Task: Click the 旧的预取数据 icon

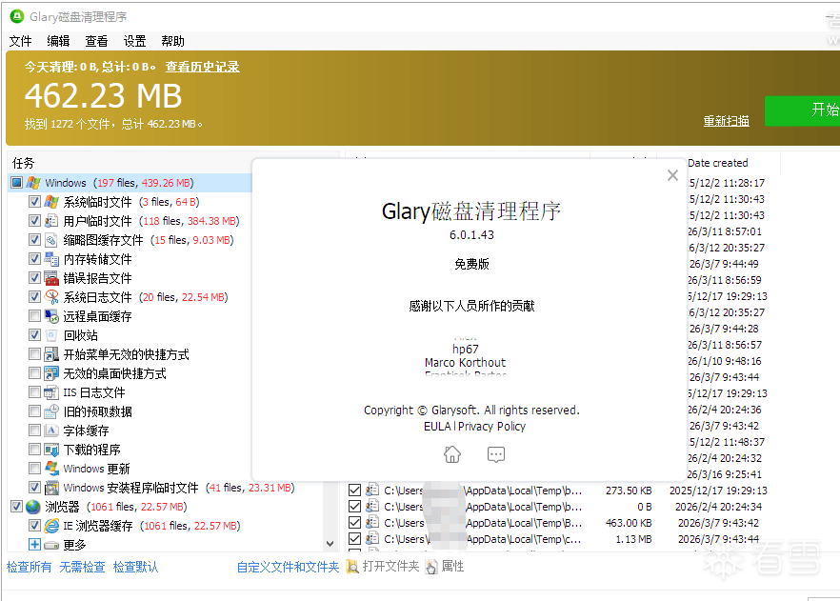Action: (51, 411)
